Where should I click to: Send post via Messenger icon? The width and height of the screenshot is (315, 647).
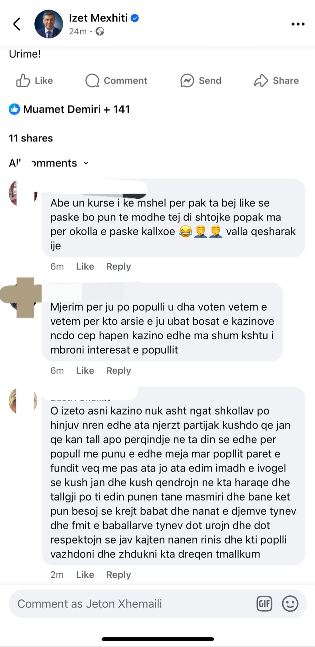(187, 81)
